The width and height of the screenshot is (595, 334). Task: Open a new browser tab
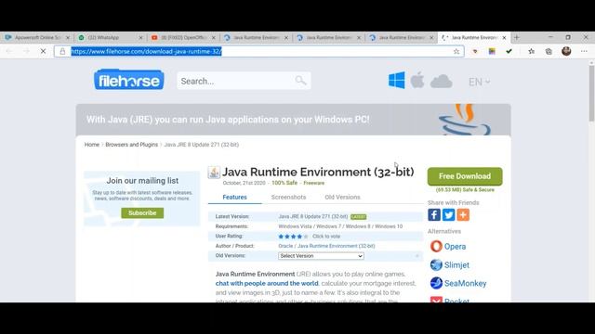(x=517, y=37)
